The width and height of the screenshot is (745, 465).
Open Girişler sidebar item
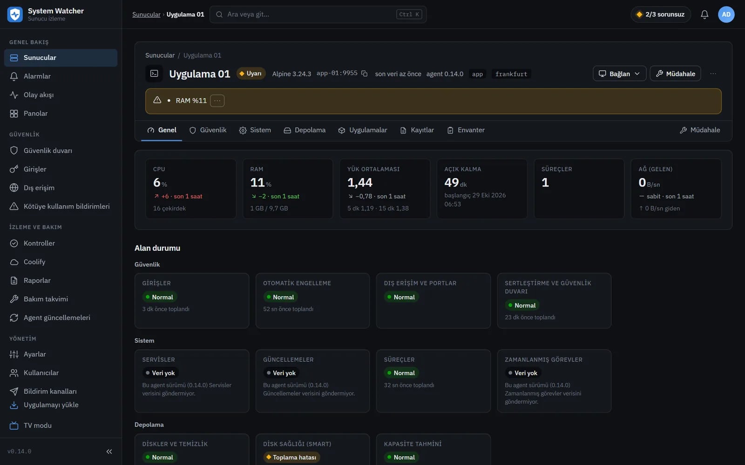[61, 169]
